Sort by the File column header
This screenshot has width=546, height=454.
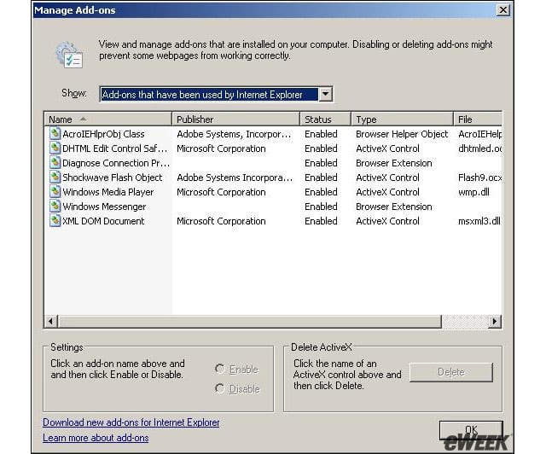point(478,119)
